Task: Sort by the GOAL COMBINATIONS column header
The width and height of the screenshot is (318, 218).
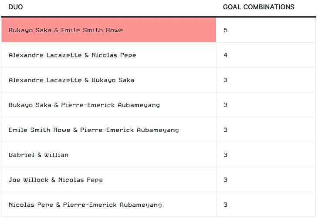Action: tap(258, 7)
